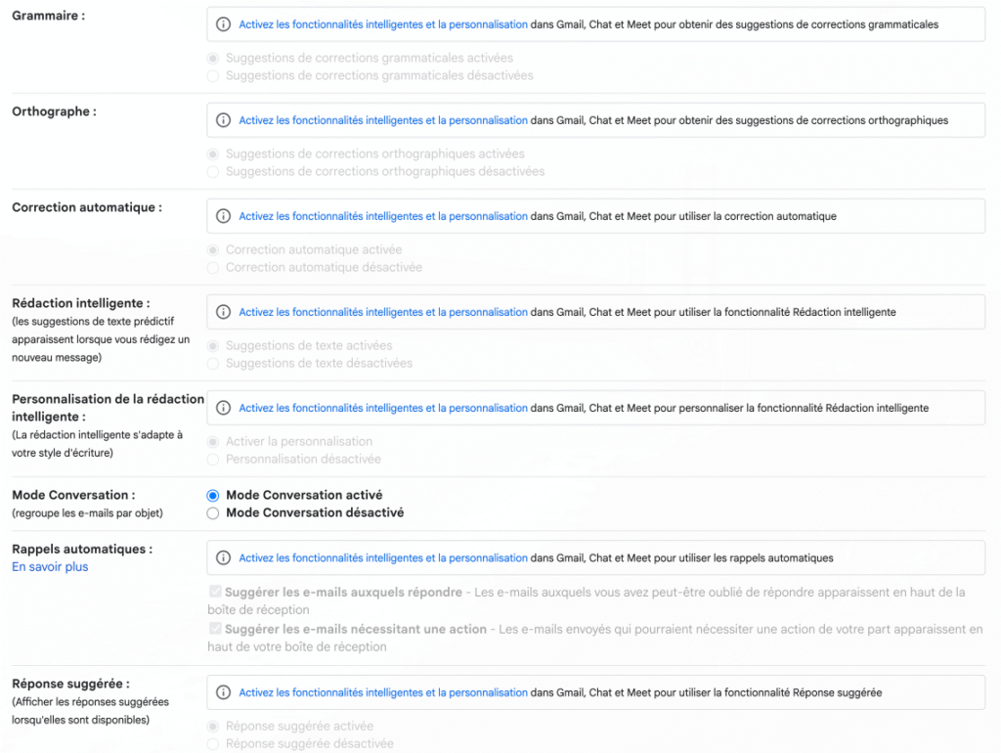Select Personnalisation désactivée radio button
1001x753 pixels.
tap(213, 460)
